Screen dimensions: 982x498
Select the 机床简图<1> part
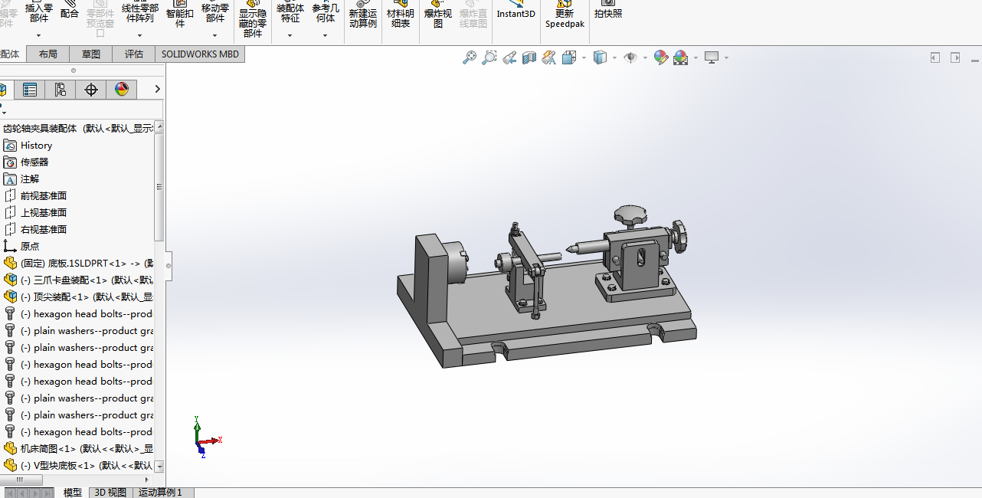point(78,449)
